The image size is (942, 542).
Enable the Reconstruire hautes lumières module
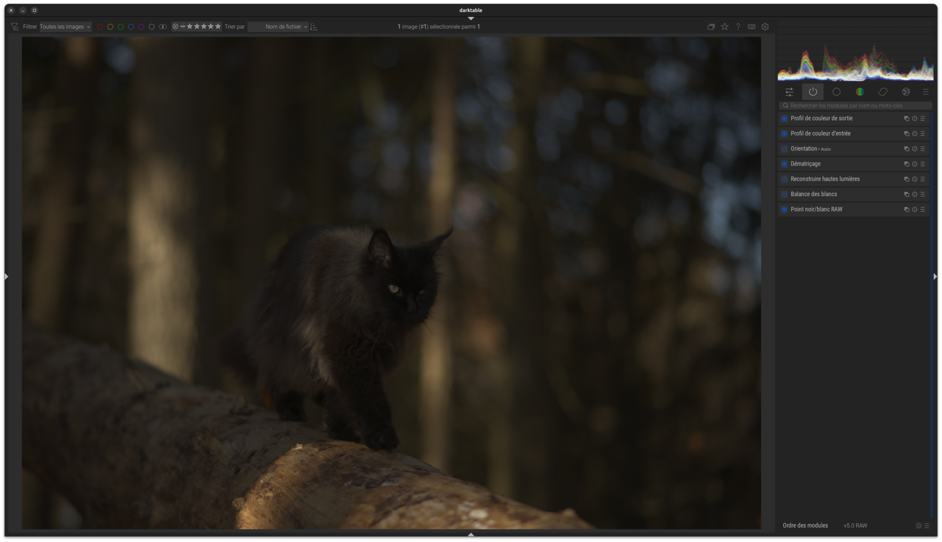(784, 179)
